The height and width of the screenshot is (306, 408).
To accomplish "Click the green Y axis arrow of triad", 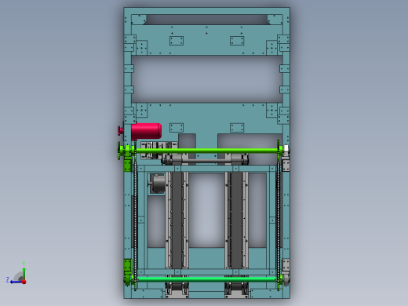I will click(x=24, y=273).
